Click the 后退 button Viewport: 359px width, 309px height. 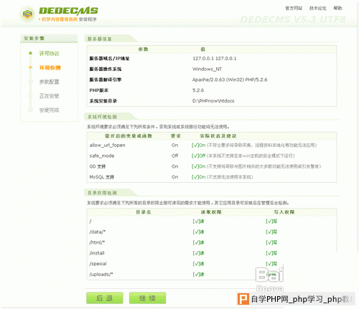[105, 298]
